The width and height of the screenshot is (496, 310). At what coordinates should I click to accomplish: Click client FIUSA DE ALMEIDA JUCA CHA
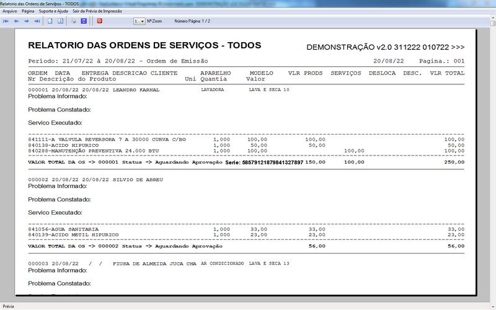[x=154, y=263]
